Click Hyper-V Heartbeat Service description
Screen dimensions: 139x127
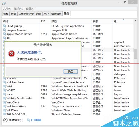pos(68,82)
